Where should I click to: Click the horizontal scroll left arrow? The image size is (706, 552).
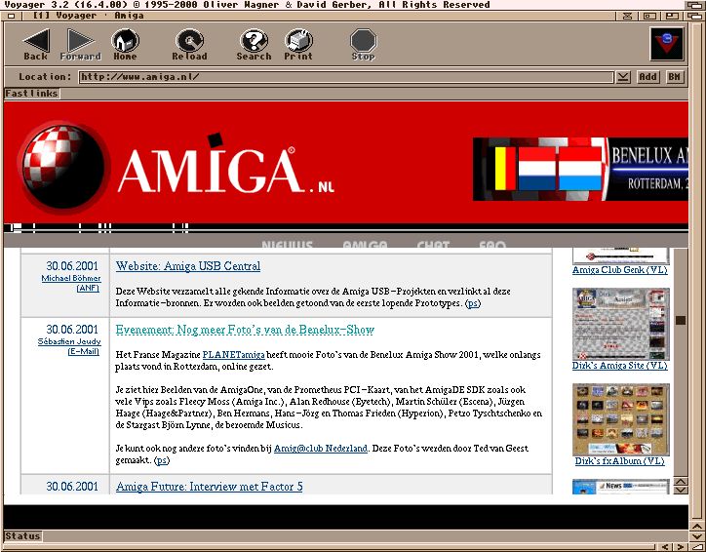click(x=666, y=546)
